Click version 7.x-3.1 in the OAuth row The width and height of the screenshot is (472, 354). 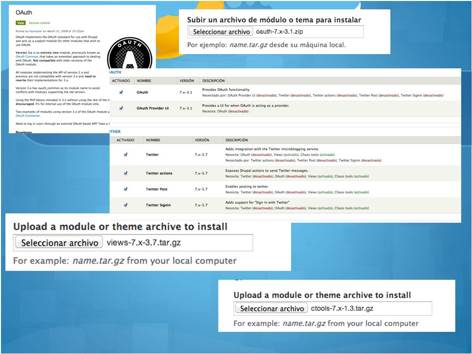[186, 92]
